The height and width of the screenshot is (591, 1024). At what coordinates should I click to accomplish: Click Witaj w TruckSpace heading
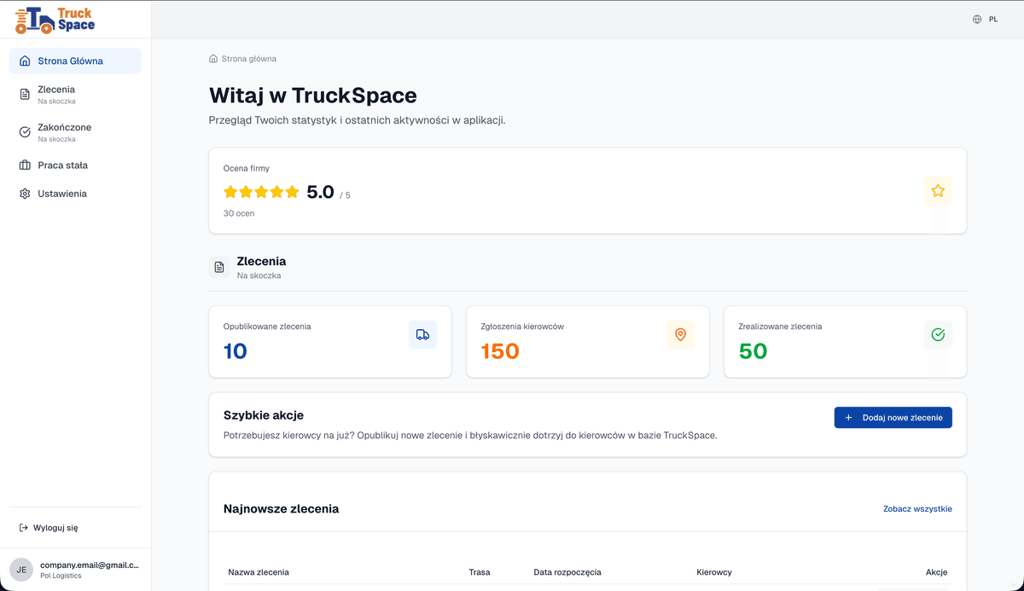[x=312, y=95]
